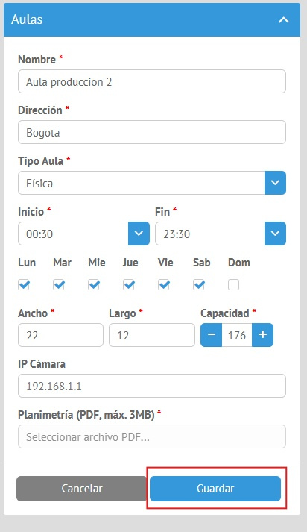Open the Fin time dropdown arrow
307x532 pixels.
[275, 234]
